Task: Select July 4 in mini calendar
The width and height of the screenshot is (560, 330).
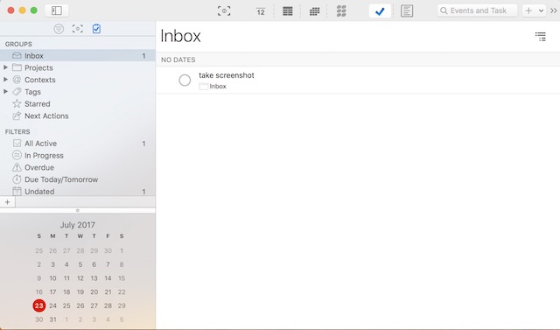Action: point(66,264)
